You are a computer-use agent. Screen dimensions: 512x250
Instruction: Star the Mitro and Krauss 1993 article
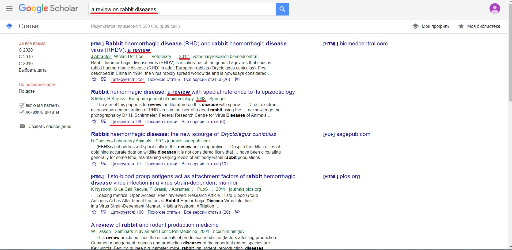(x=94, y=122)
